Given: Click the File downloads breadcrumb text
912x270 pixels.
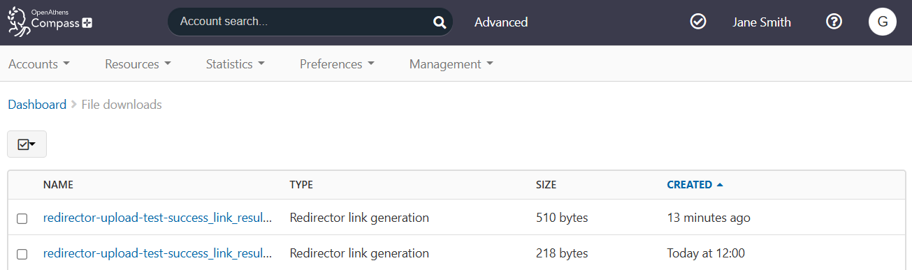Looking at the screenshot, I should pyautogui.click(x=122, y=105).
